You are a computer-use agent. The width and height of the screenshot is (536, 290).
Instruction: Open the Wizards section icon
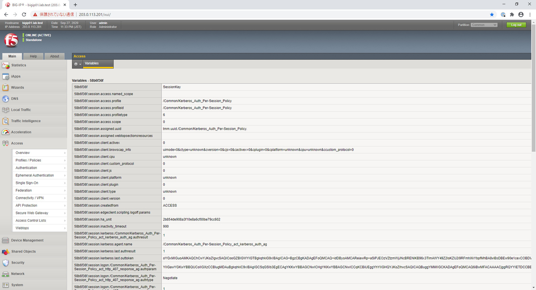coord(6,87)
